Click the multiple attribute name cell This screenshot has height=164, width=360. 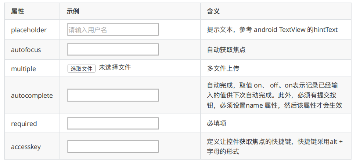(24, 68)
